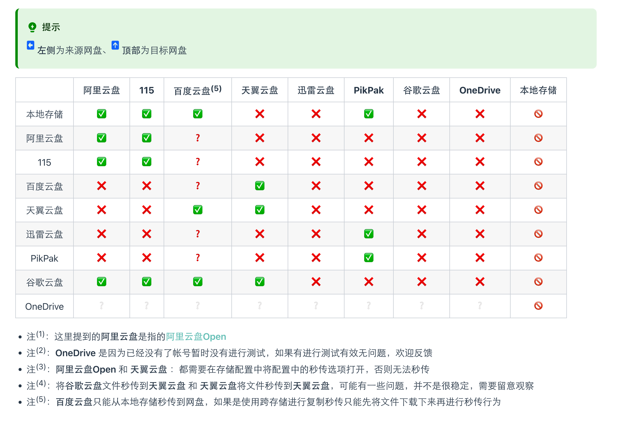Click red question mark in 阿里云盘 row

coord(198,138)
